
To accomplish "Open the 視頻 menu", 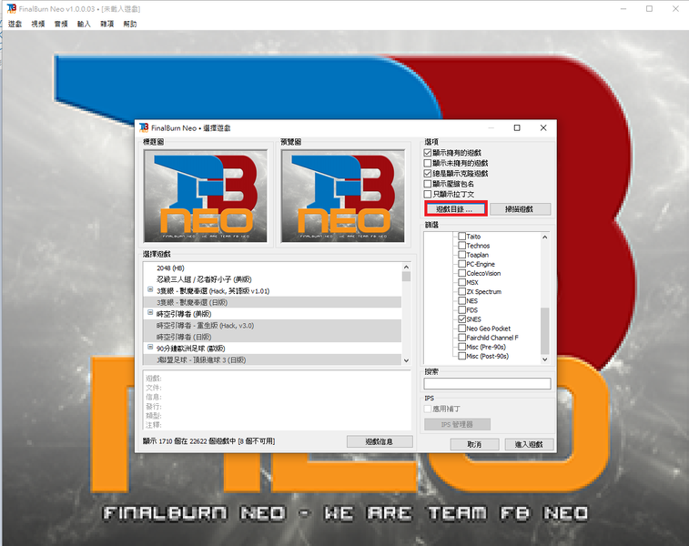I will (38, 24).
